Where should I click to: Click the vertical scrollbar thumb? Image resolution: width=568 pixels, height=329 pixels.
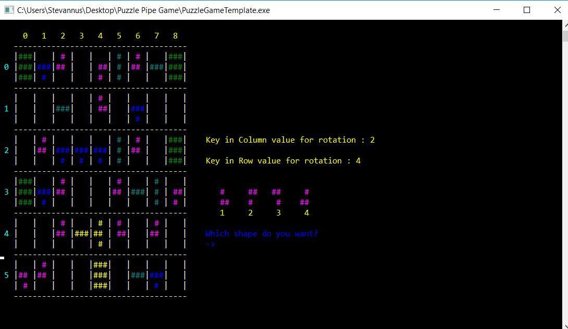pyautogui.click(x=565, y=36)
